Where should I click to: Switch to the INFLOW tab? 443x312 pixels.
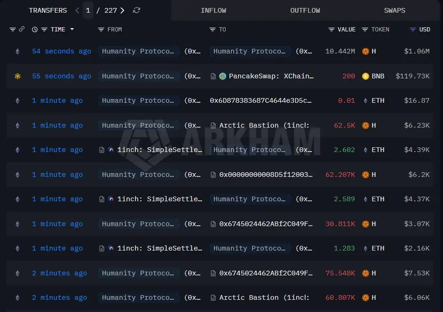[214, 10]
